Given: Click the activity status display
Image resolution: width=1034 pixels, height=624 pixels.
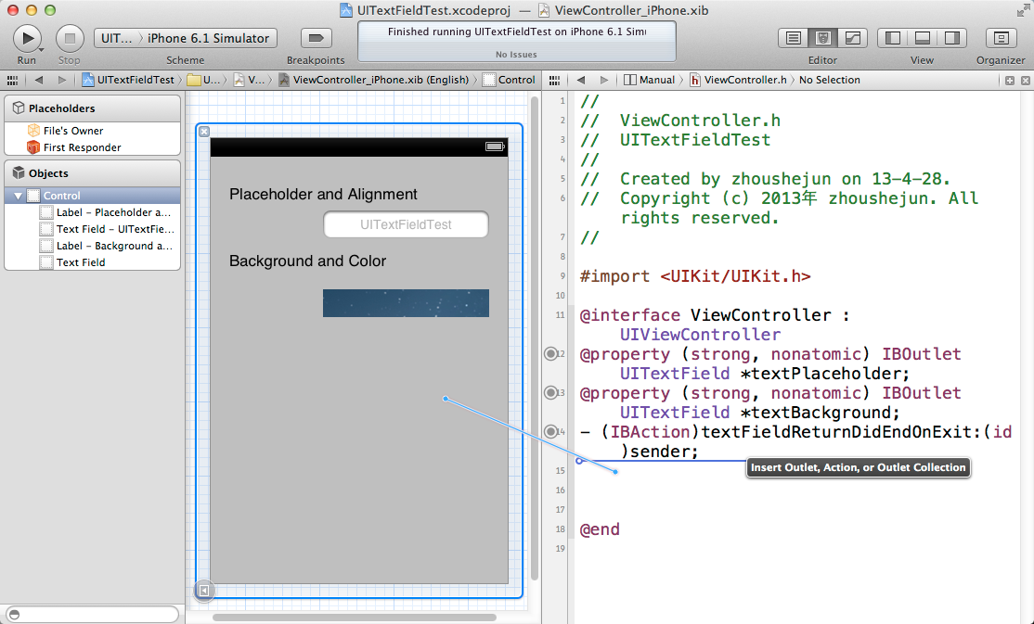Looking at the screenshot, I should pos(517,41).
